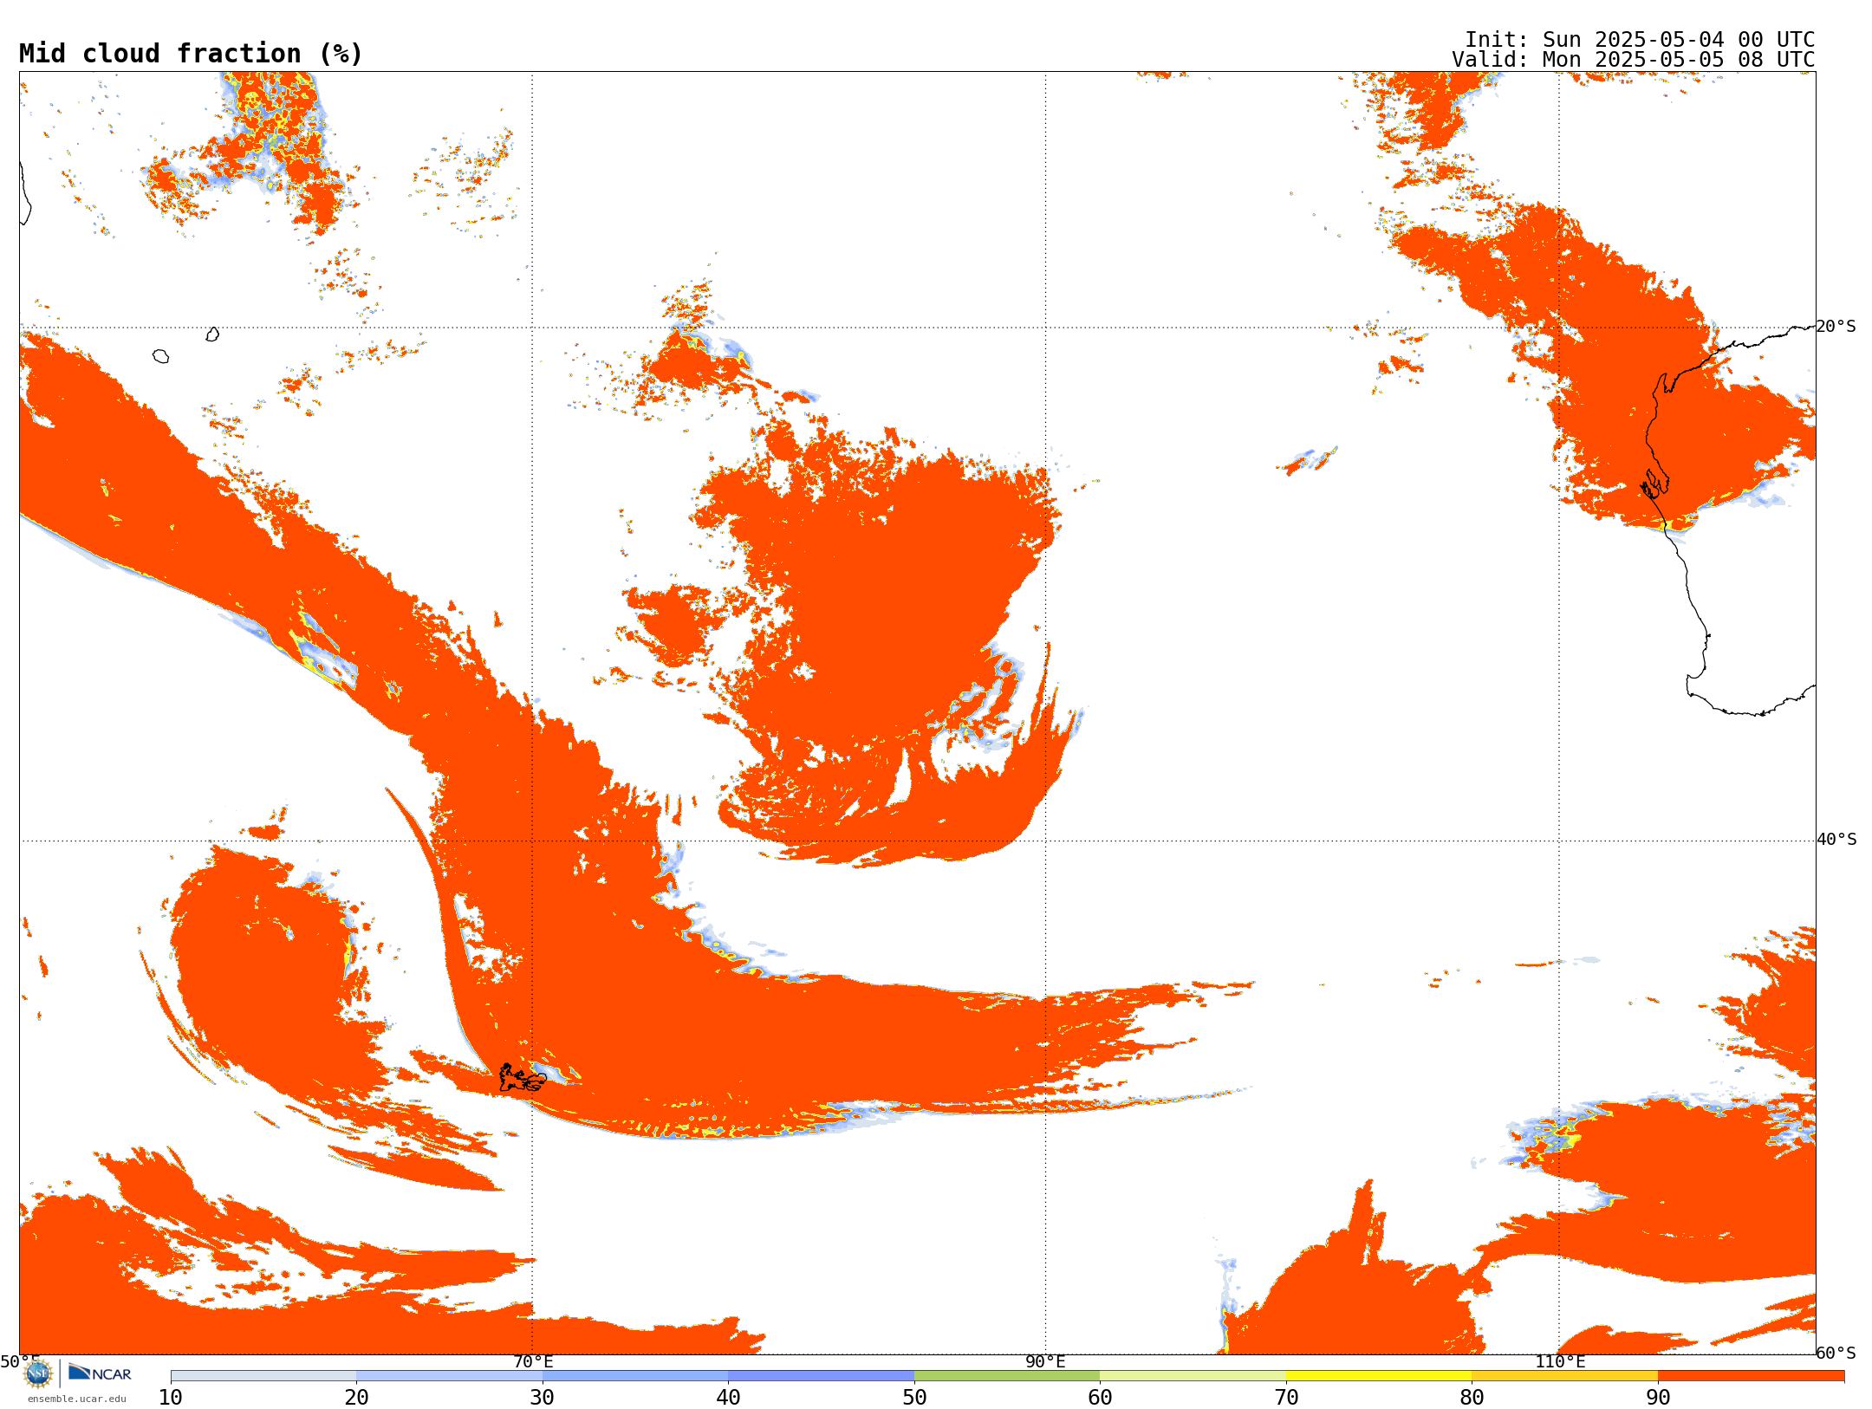Click the 30-40 blue colorbar segment

(x=635, y=1376)
